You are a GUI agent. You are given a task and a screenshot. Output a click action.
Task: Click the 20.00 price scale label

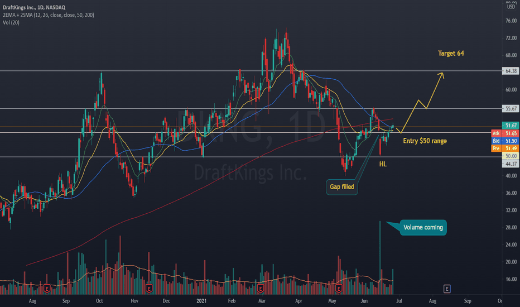click(x=511, y=262)
